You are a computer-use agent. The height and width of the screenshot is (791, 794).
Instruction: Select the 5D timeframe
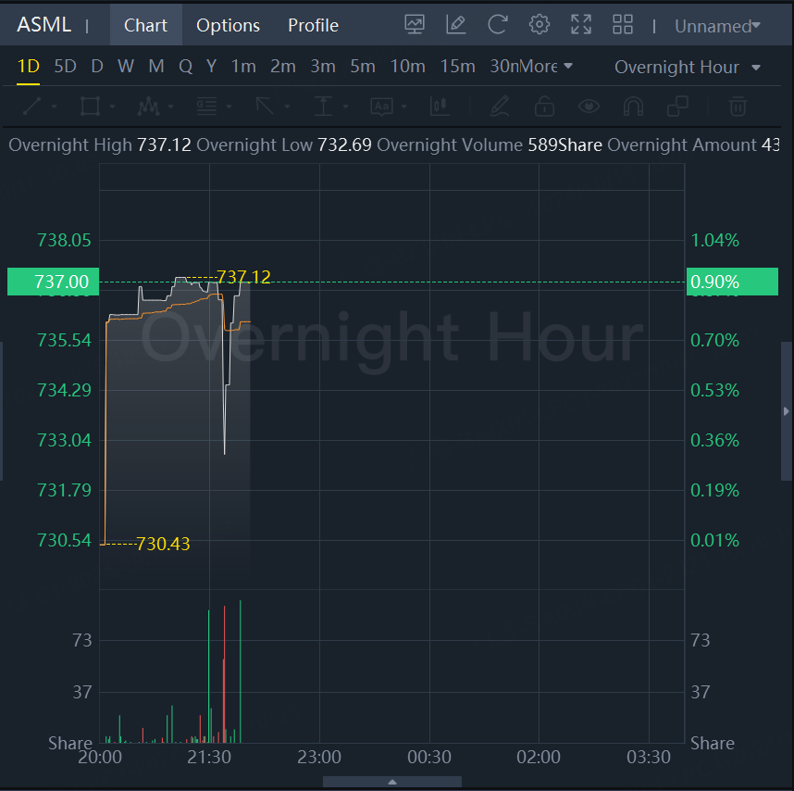coord(66,67)
